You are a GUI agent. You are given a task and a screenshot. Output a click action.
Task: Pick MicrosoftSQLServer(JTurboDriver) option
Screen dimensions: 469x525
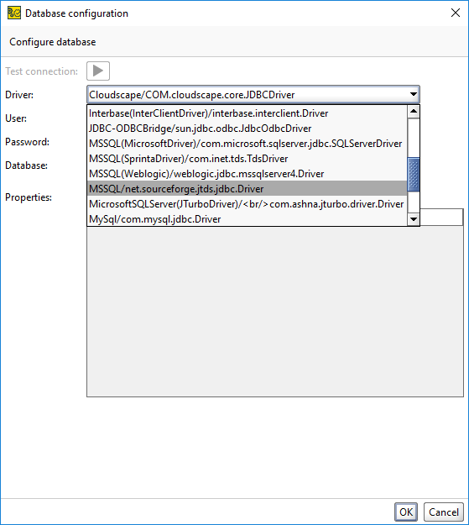248,203
